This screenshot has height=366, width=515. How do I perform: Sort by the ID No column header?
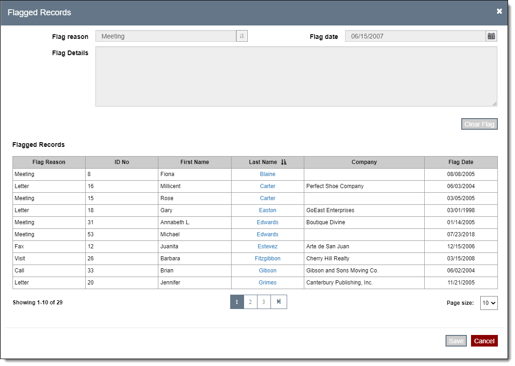(122, 162)
